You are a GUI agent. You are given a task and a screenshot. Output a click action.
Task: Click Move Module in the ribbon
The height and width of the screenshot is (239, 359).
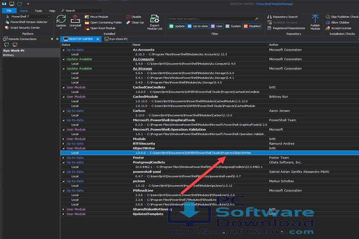point(96,17)
